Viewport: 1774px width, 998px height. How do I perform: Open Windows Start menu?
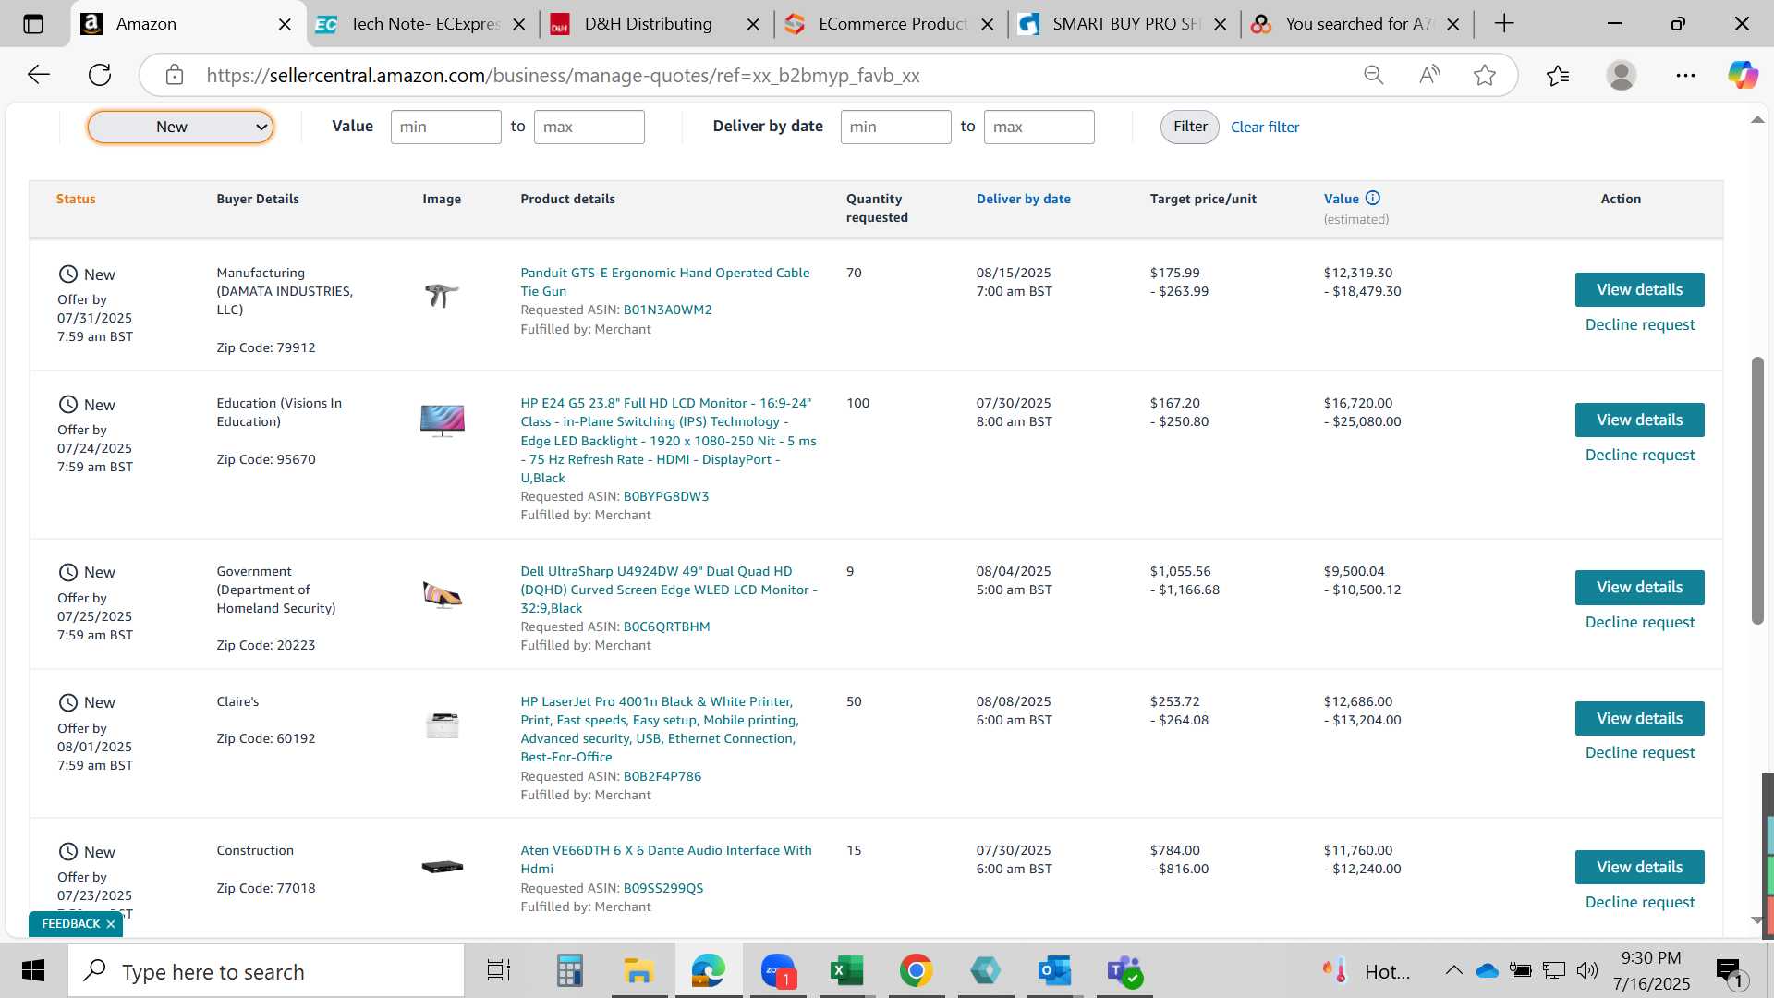[x=33, y=971]
